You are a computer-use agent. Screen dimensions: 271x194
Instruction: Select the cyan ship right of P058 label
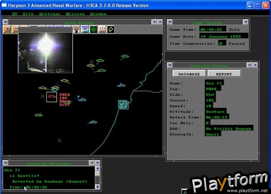pyautogui.click(x=82, y=99)
